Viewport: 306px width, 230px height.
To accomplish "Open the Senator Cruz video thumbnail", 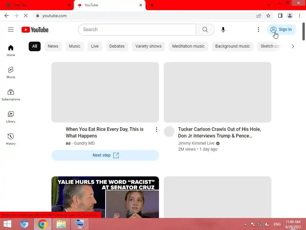I will coord(105,197).
